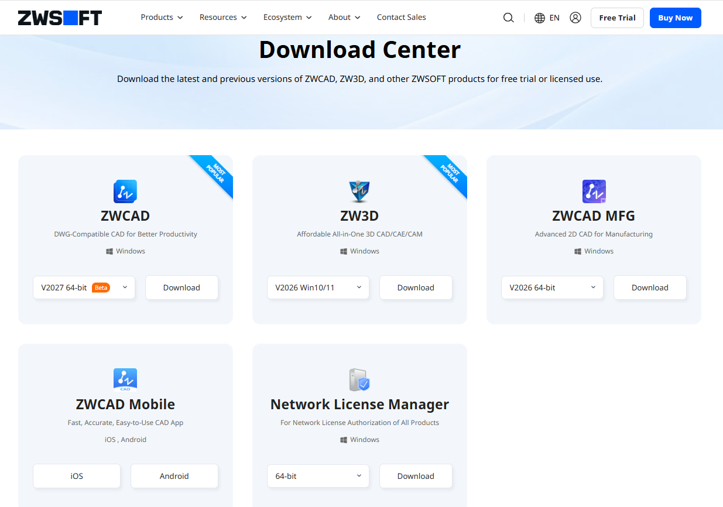Click the ZW3D product icon
The image size is (723, 507).
tap(359, 191)
